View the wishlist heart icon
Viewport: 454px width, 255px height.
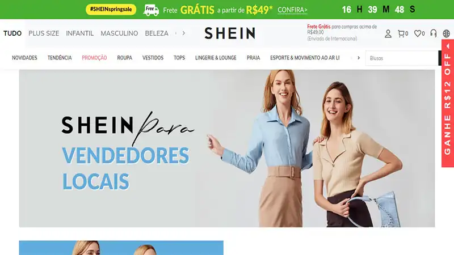click(419, 33)
